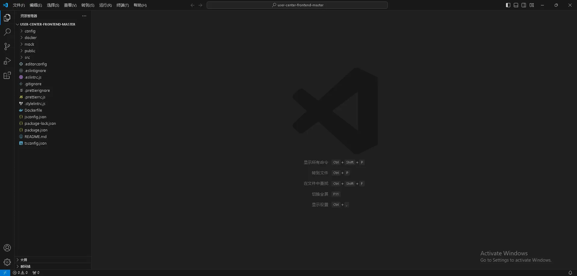Open the notifications bell icon
This screenshot has width=577, height=276.
[x=570, y=273]
